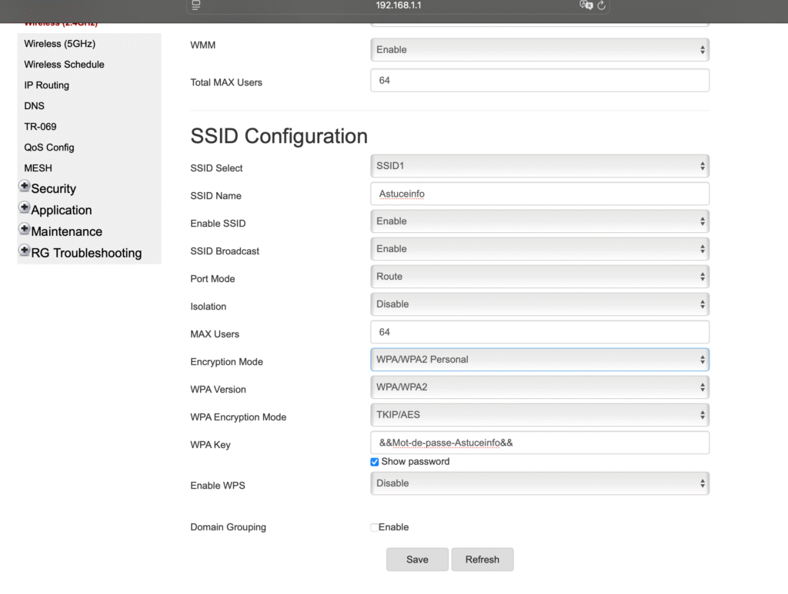Open the Application section label

coord(62,211)
